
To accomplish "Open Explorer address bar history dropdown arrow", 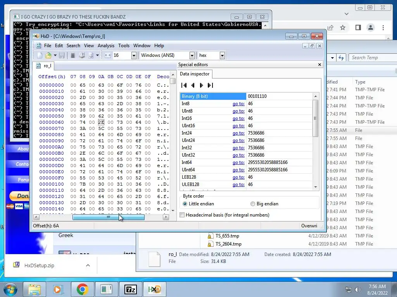I will pos(332,58).
